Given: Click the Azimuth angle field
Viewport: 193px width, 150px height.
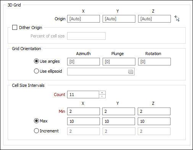Looking at the screenshot, I should coord(84,62).
